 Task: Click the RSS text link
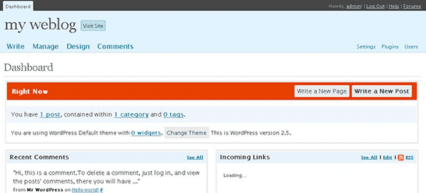(x=409, y=158)
